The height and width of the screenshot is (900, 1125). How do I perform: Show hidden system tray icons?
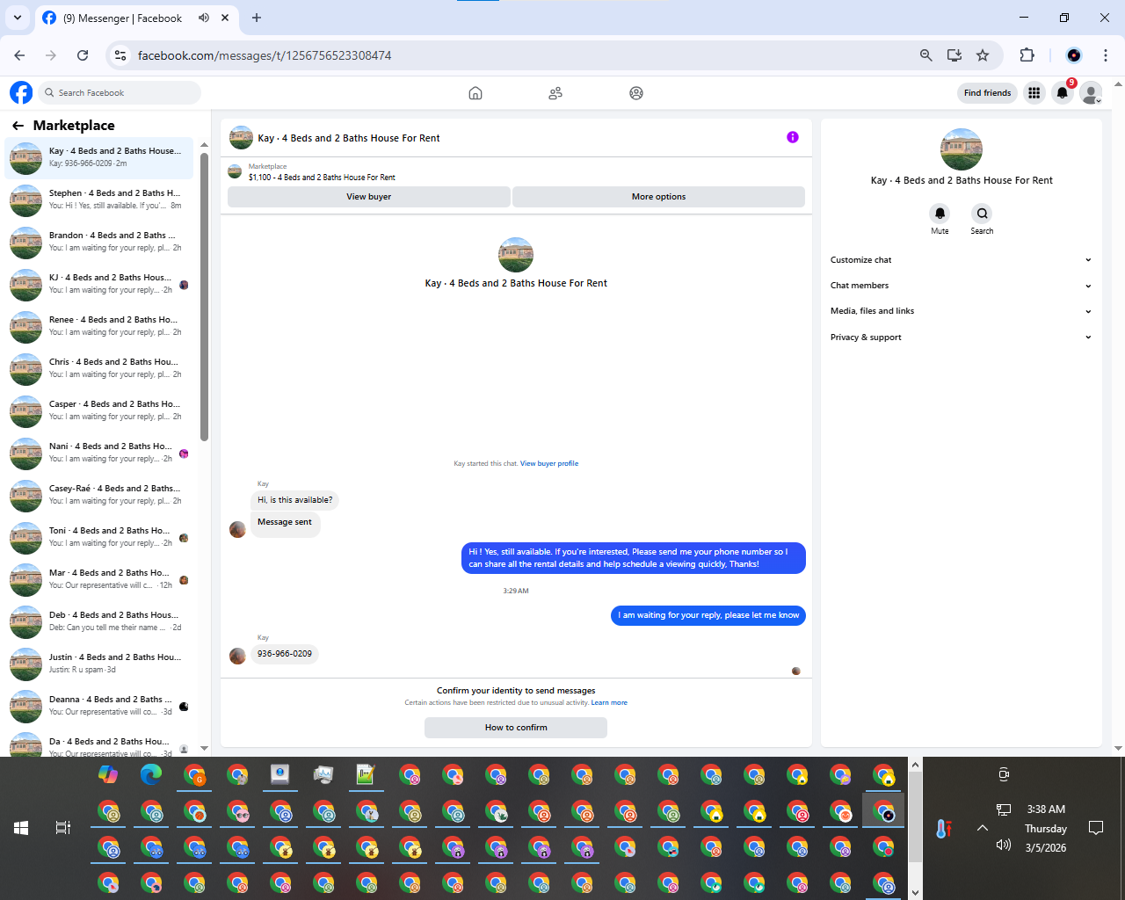tap(983, 828)
